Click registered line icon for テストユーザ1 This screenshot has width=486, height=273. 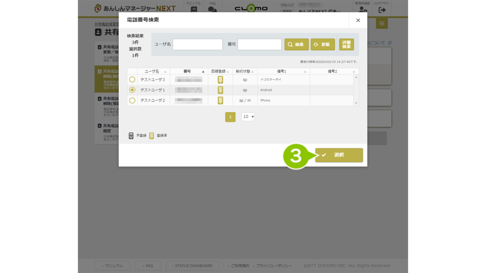point(220,90)
